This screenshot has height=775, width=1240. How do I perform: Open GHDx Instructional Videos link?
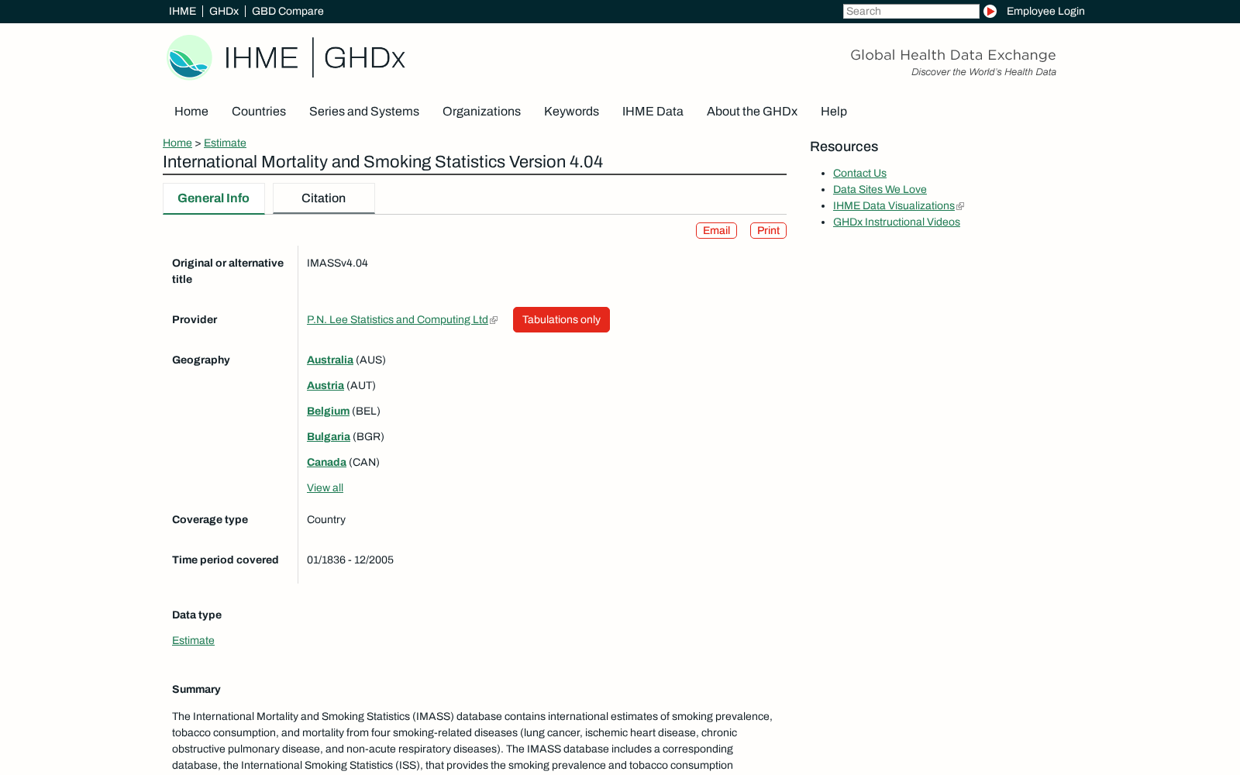click(x=897, y=222)
